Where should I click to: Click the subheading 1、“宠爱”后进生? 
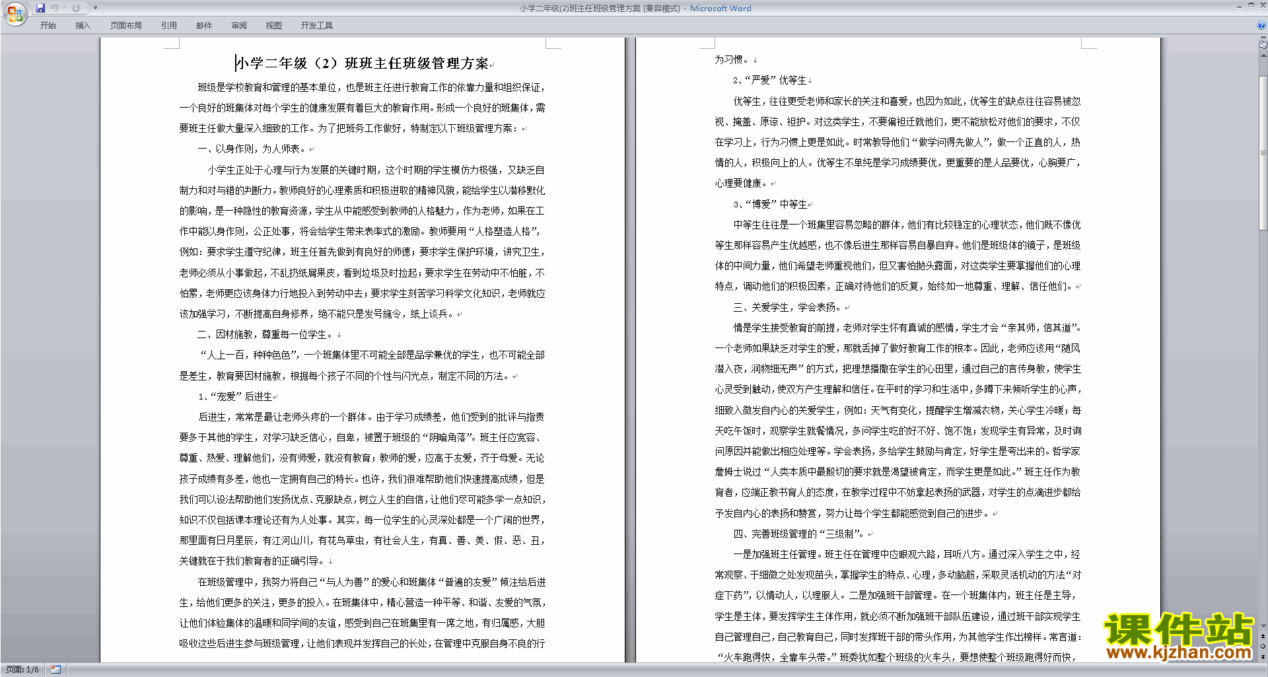(x=235, y=397)
